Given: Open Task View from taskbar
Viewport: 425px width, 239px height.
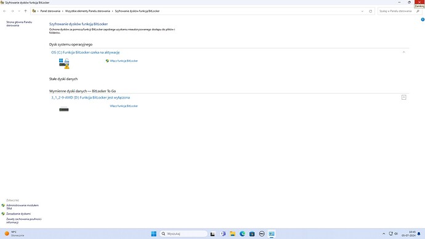Looking at the screenshot, I should point(212,234).
